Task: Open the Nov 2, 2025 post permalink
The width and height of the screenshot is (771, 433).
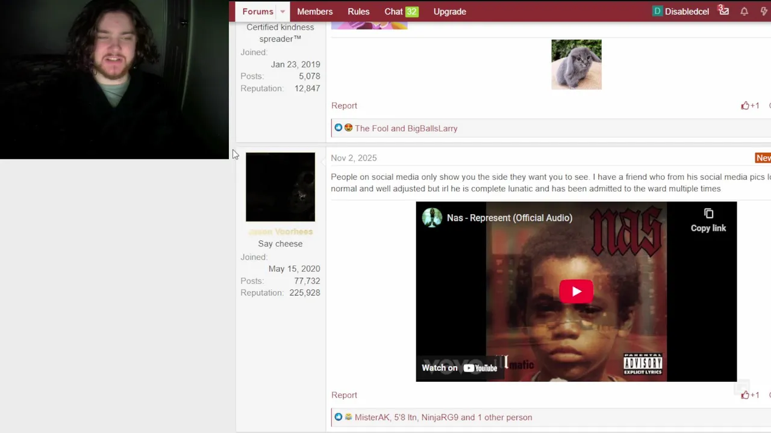Action: (x=354, y=158)
